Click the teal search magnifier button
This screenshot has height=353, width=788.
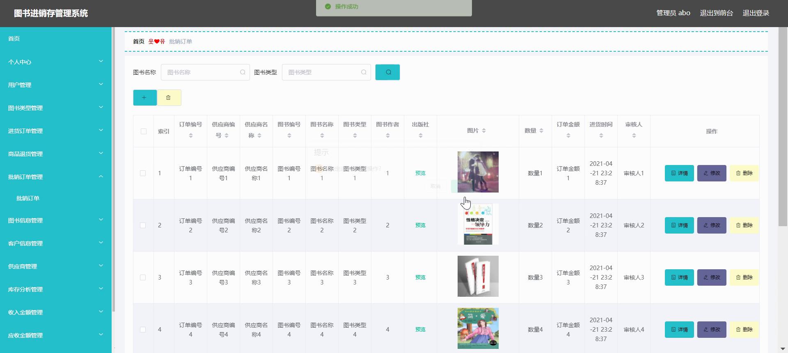point(387,72)
